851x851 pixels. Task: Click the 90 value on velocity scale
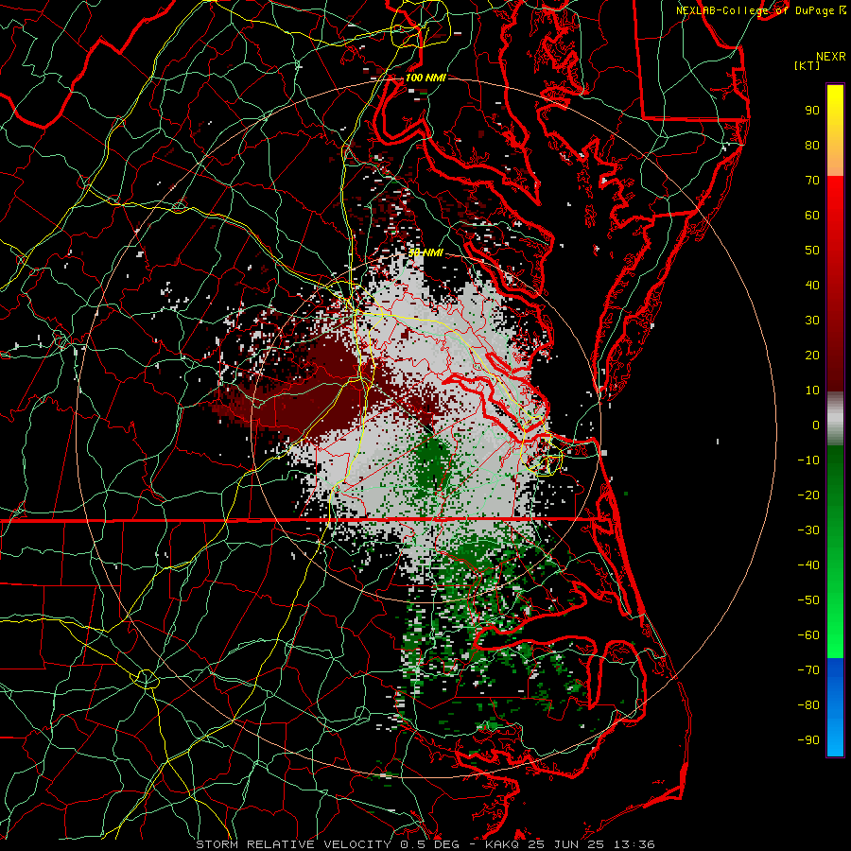(812, 111)
